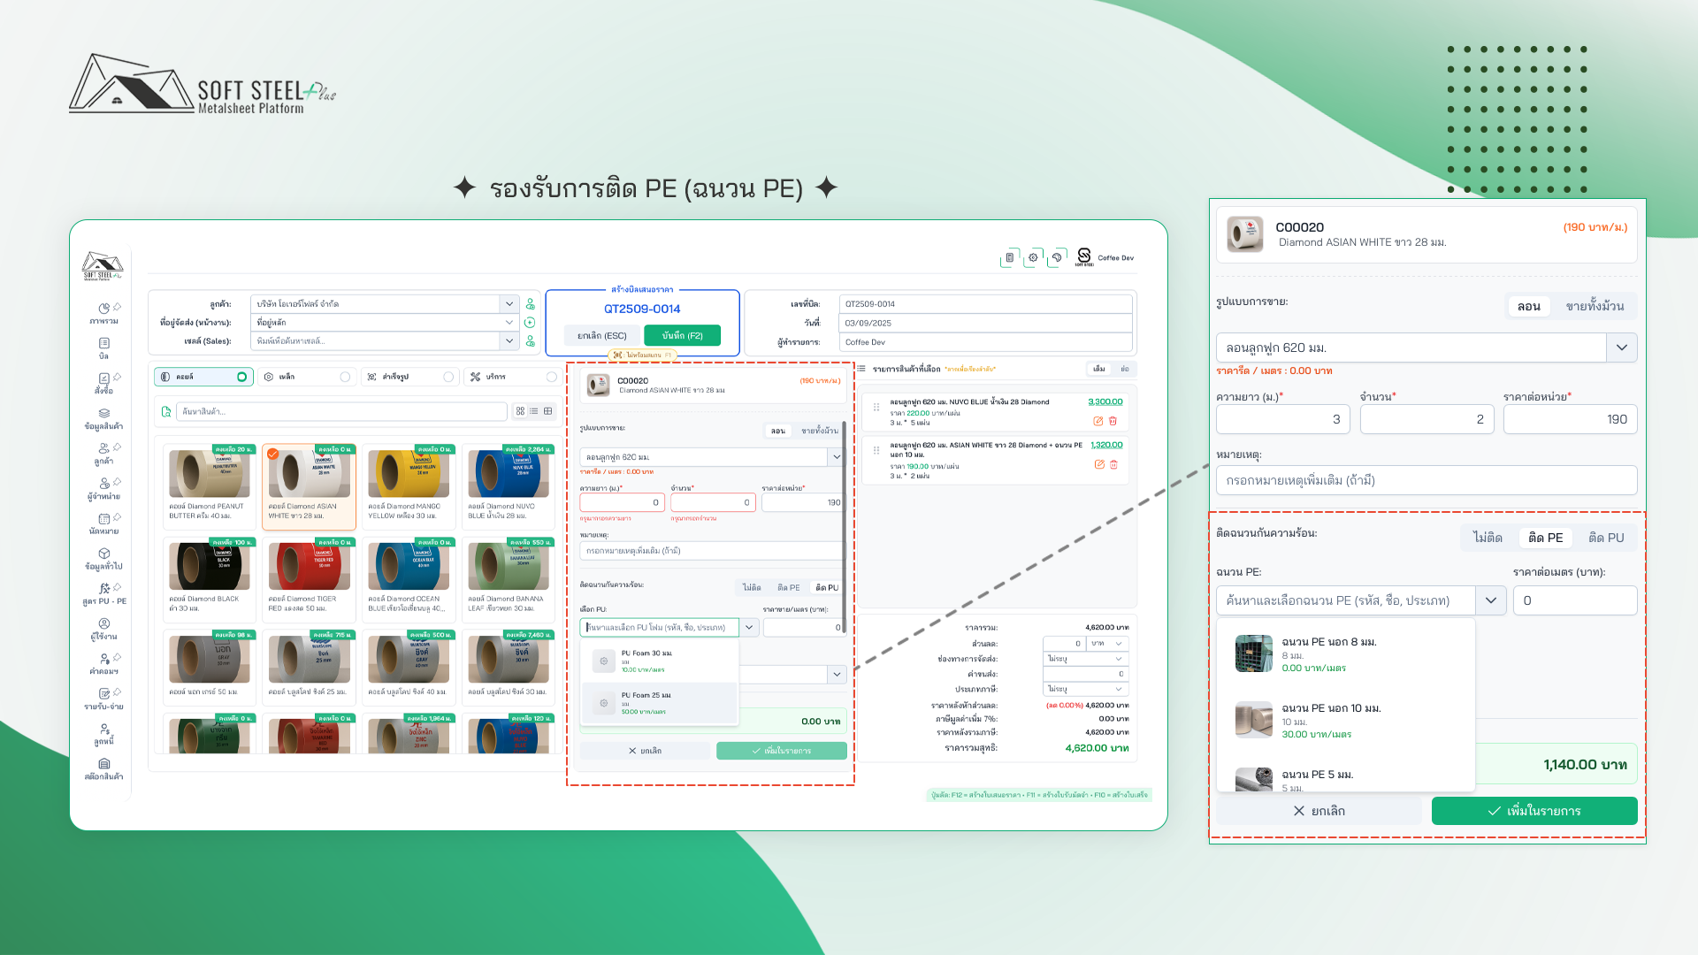Edit the NUVO BLUE line item via pencil icon
The image size is (1698, 955).
1099,421
